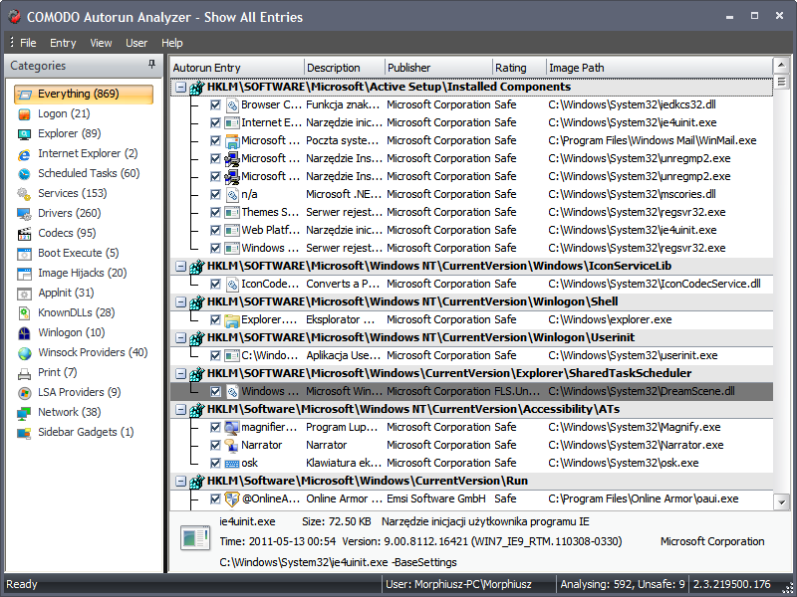Screen dimensions: 797x597
Task: Click the vertical scrollbar thumb
Action: pos(781,82)
